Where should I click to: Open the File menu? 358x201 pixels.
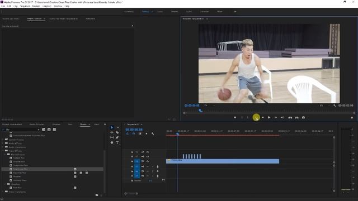3,6
